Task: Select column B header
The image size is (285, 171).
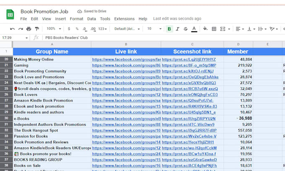Action: 126,44
